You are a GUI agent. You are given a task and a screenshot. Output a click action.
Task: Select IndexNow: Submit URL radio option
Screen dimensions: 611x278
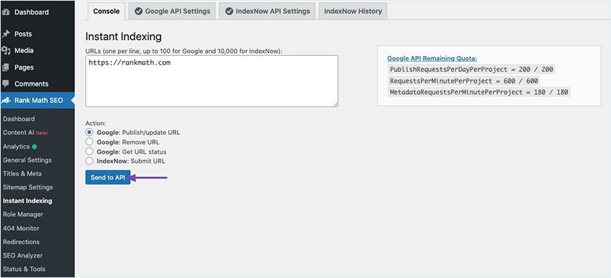point(89,161)
